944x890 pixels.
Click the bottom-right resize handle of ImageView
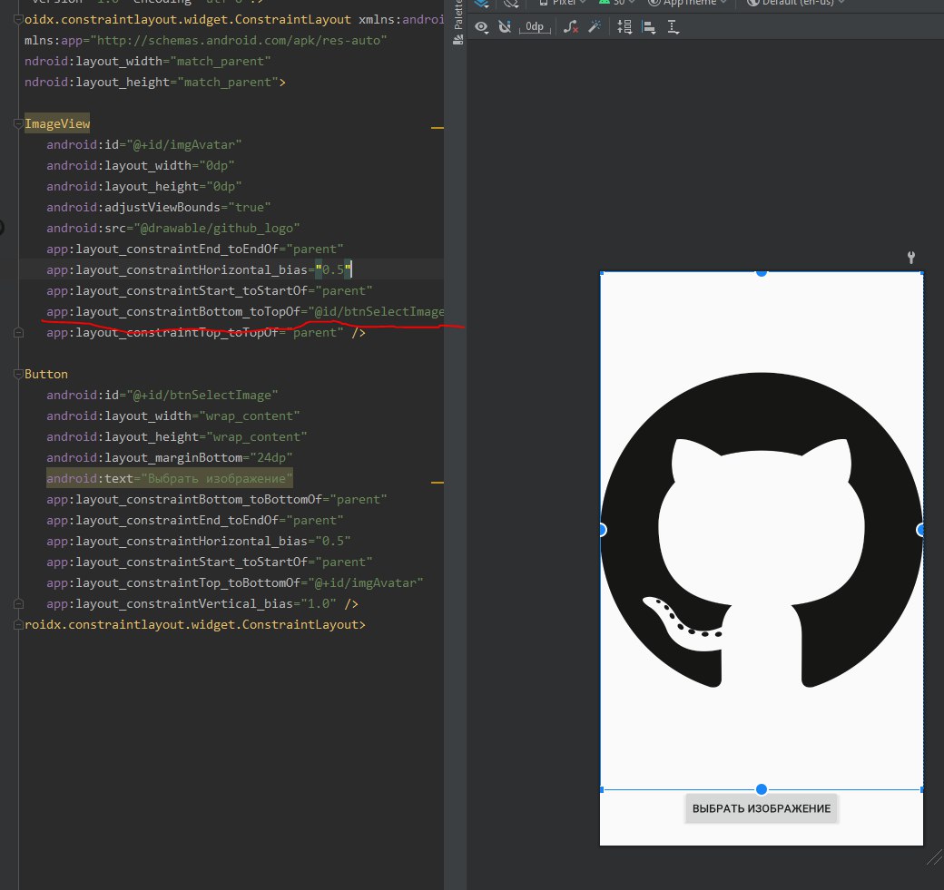coord(921,789)
